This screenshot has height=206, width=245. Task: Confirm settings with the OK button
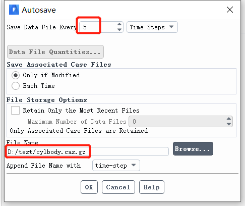pyautogui.click(x=89, y=187)
